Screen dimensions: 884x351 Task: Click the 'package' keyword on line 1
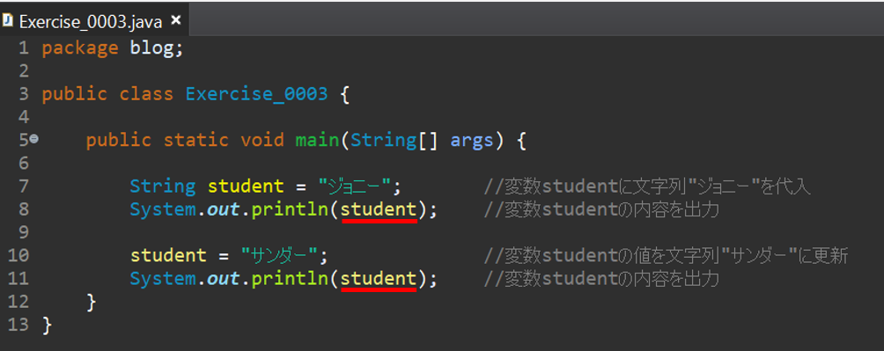pyautogui.click(x=80, y=49)
